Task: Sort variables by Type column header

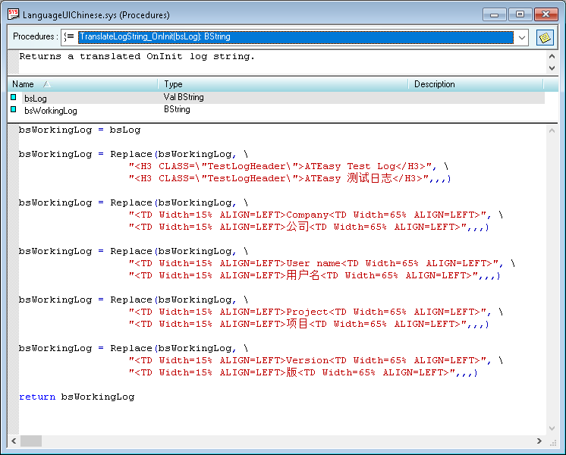Action: click(x=283, y=84)
